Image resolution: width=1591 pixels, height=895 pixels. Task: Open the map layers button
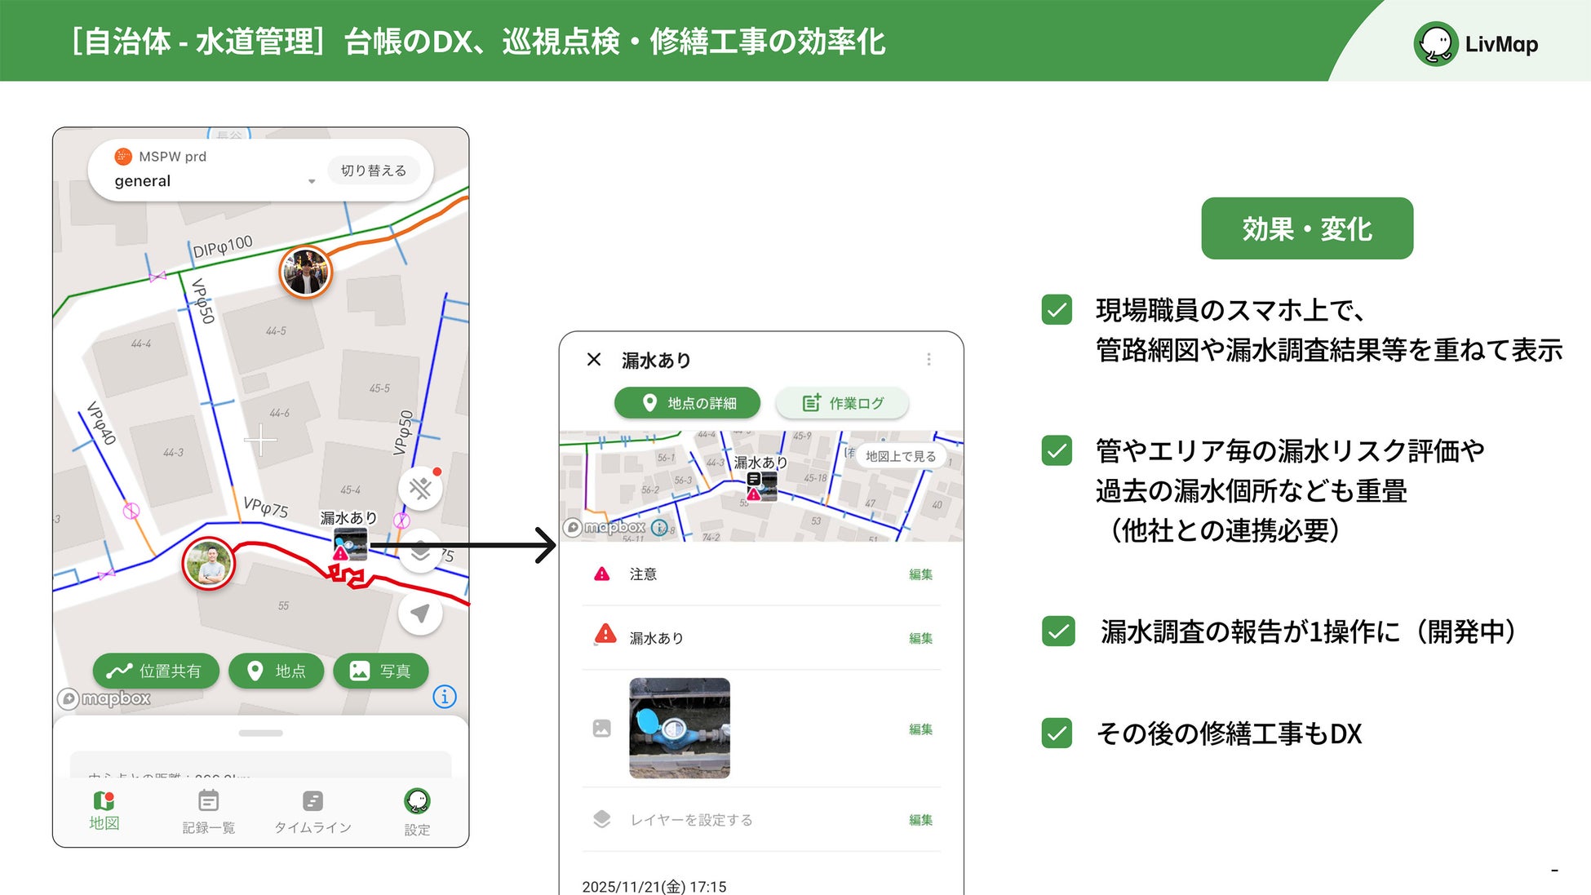(420, 552)
